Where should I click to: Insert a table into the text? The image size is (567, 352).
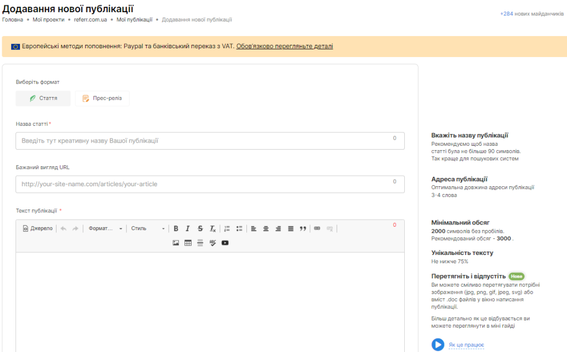pos(188,243)
